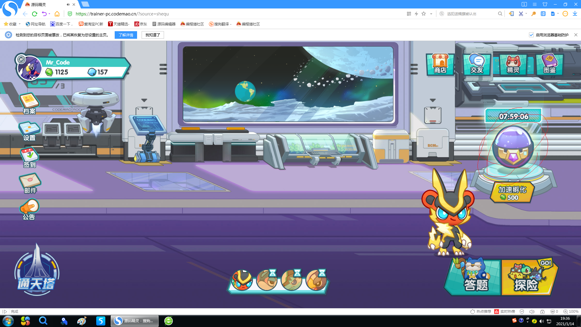This screenshot has width=581, height=327.
Task: Click 加速孵化 500 to speed up hatching
Action: (x=512, y=193)
